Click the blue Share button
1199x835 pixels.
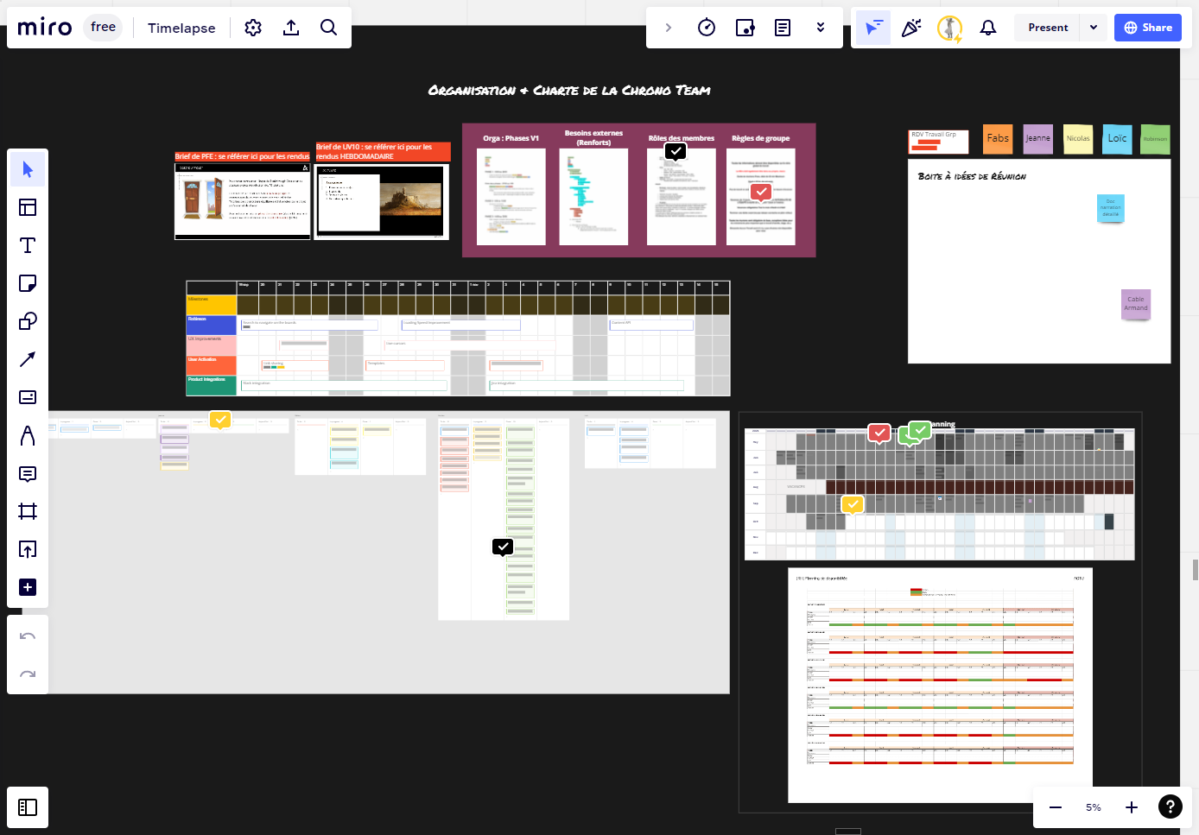pos(1148,28)
